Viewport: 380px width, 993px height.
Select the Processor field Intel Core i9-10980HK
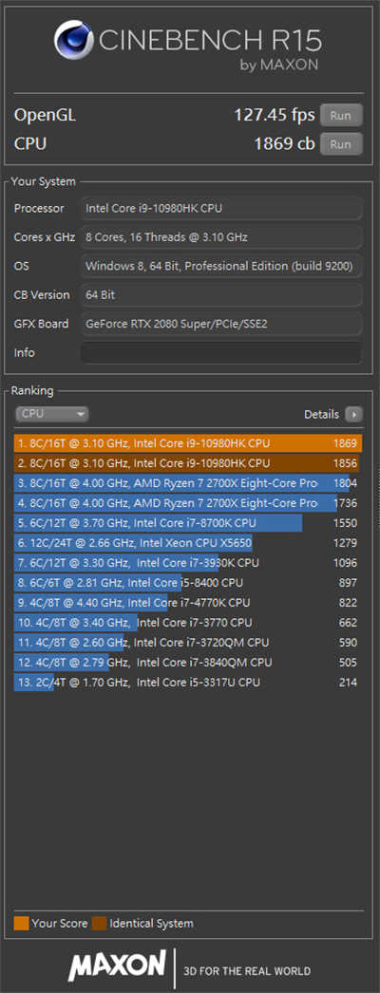221,208
